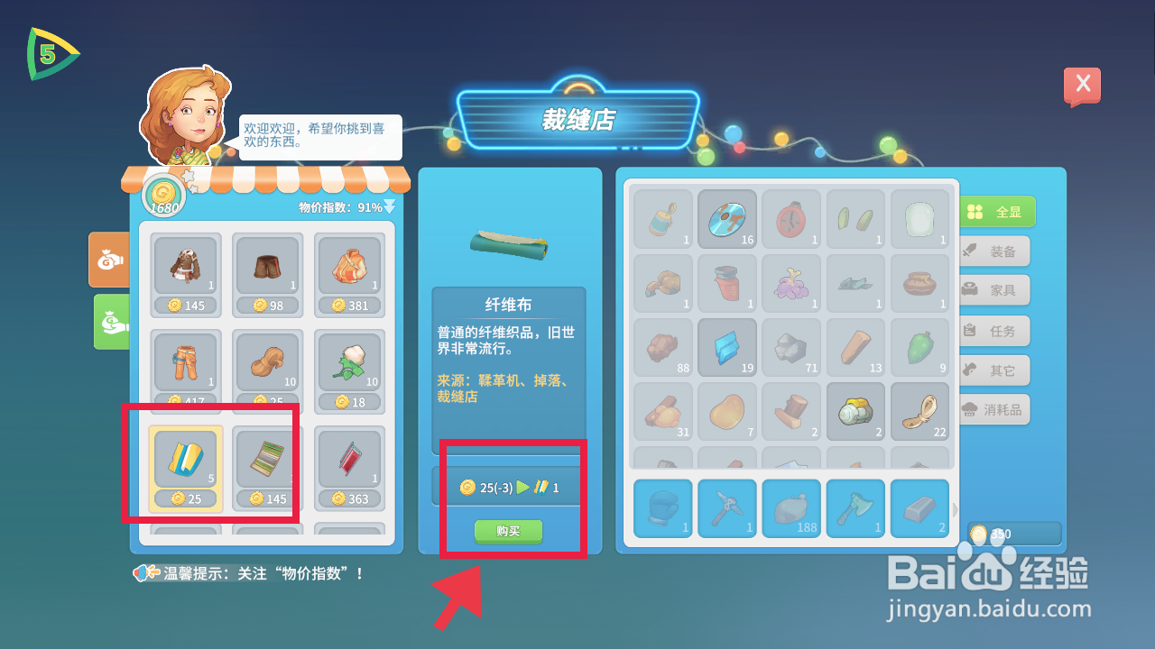The image size is (1155, 649).
Task: Close the tailor shop with red X
Action: pyautogui.click(x=1083, y=86)
